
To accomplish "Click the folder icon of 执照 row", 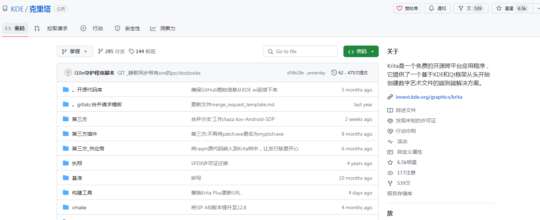I will point(66,163).
